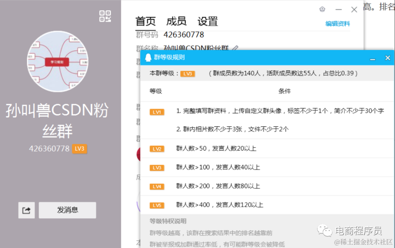The width and height of the screenshot is (395, 248).
Task: Select the group number 426360778 in profile
Action: pos(184,35)
